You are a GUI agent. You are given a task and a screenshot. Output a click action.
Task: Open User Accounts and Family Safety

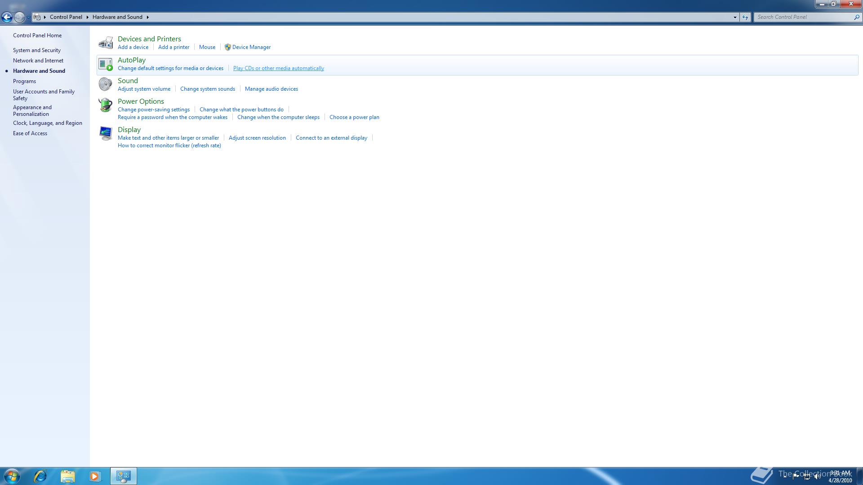click(44, 95)
